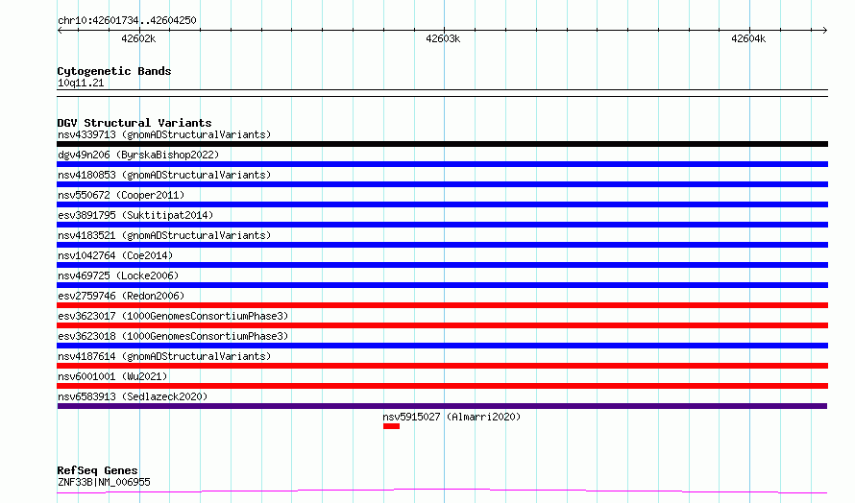Select esv2759746 Redon2006 variant label
This screenshot has width=855, height=503.
click(121, 296)
